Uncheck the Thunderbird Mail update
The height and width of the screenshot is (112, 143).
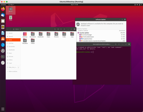coord(80,39)
